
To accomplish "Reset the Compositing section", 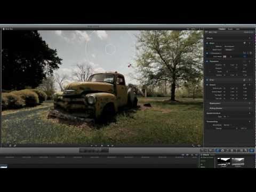I will coord(250,122).
